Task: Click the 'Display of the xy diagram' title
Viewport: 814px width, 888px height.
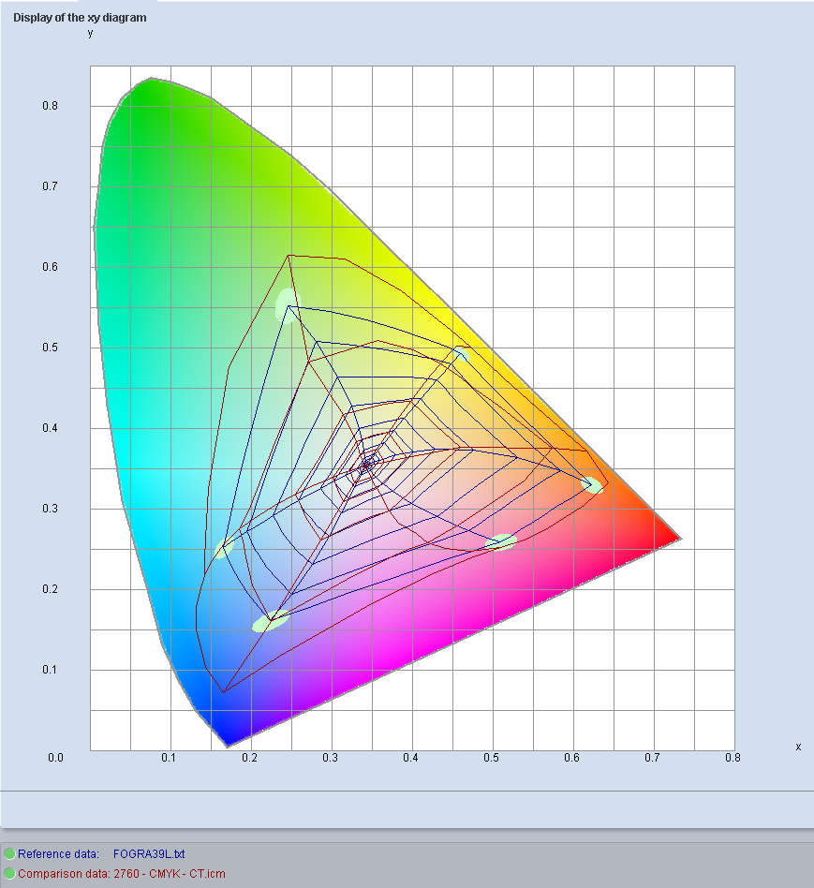Action: (80, 18)
